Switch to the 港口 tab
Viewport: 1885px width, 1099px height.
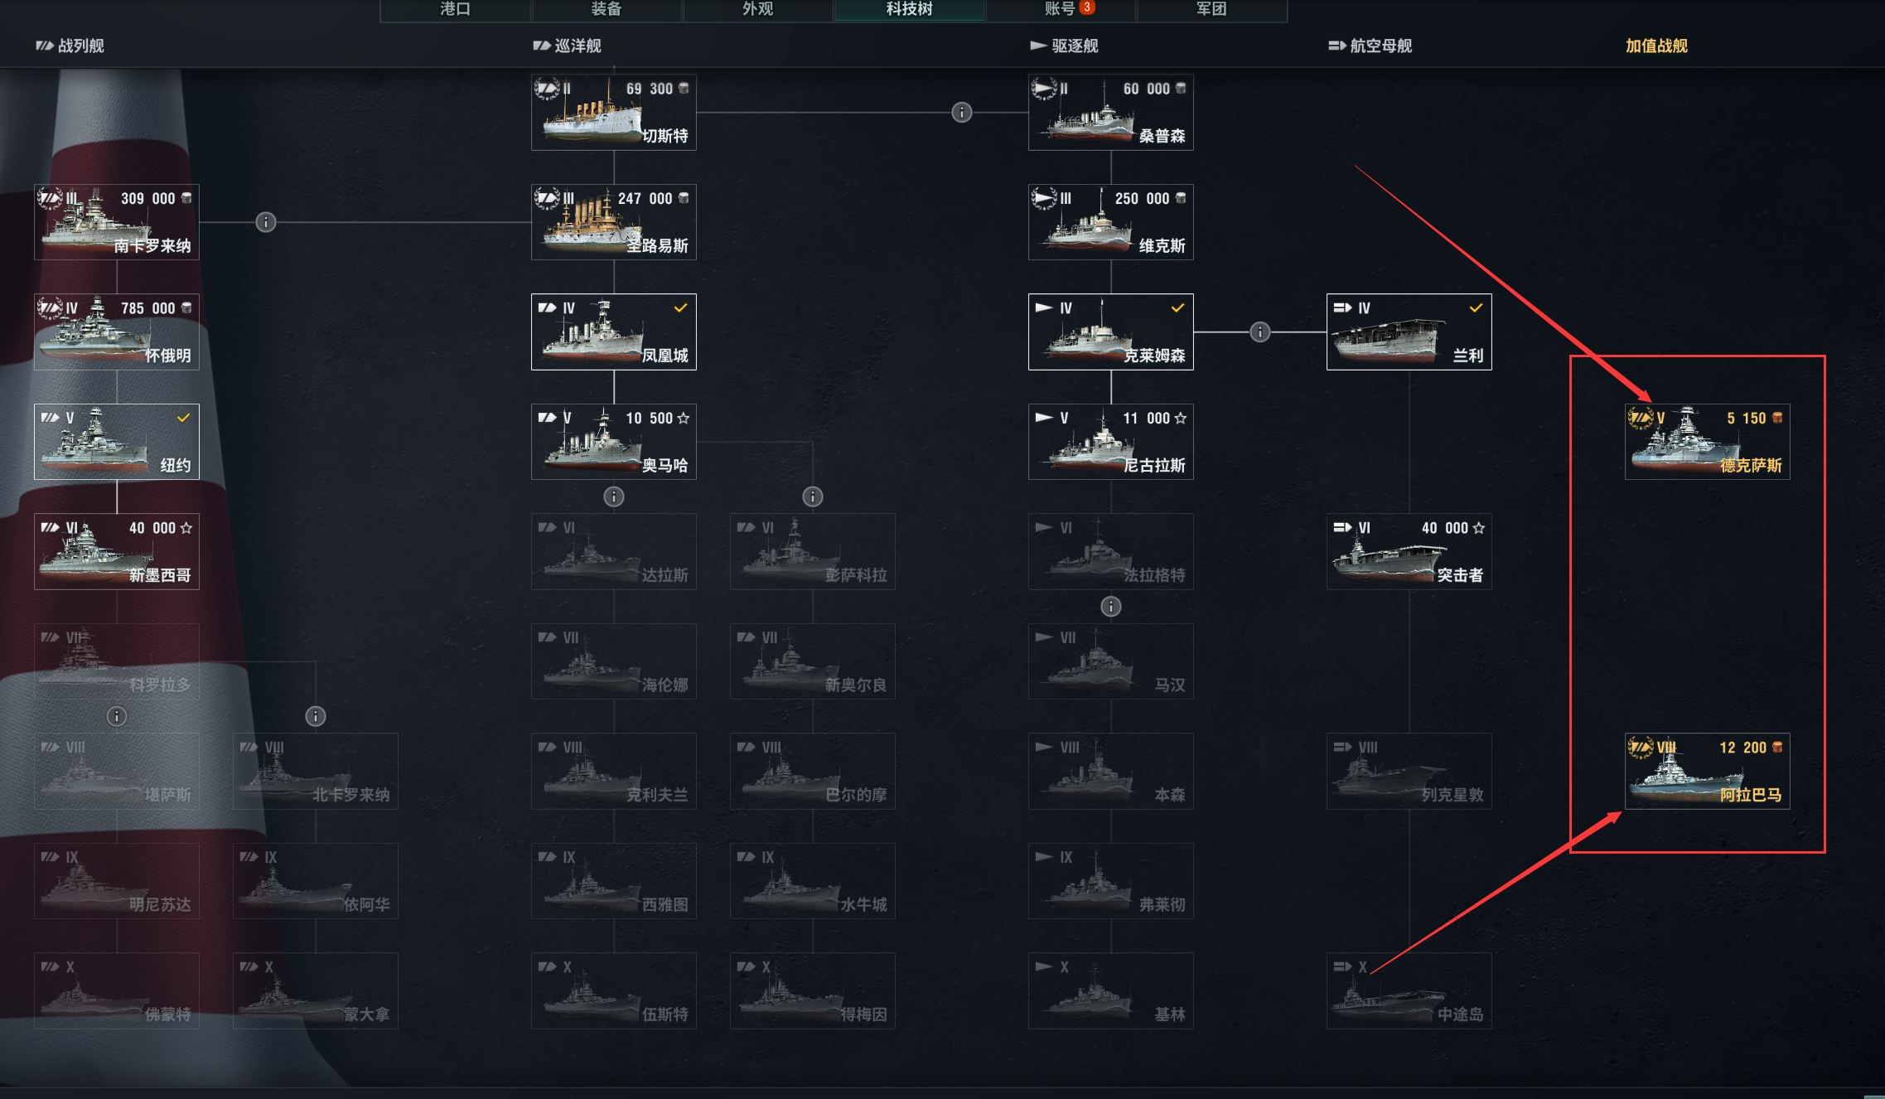(x=456, y=10)
